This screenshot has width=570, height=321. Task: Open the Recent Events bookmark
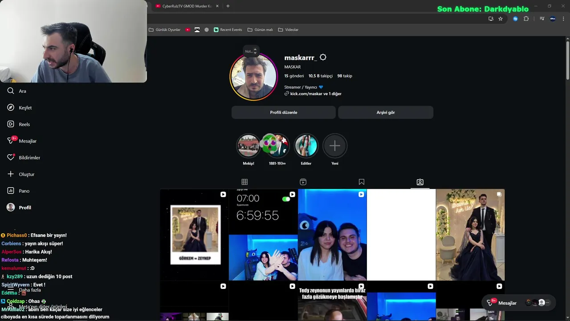(228, 30)
